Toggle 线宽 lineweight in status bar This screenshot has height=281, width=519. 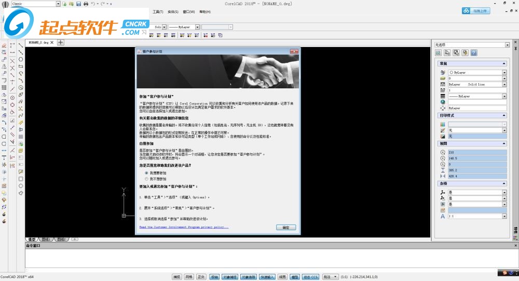click(x=282, y=277)
